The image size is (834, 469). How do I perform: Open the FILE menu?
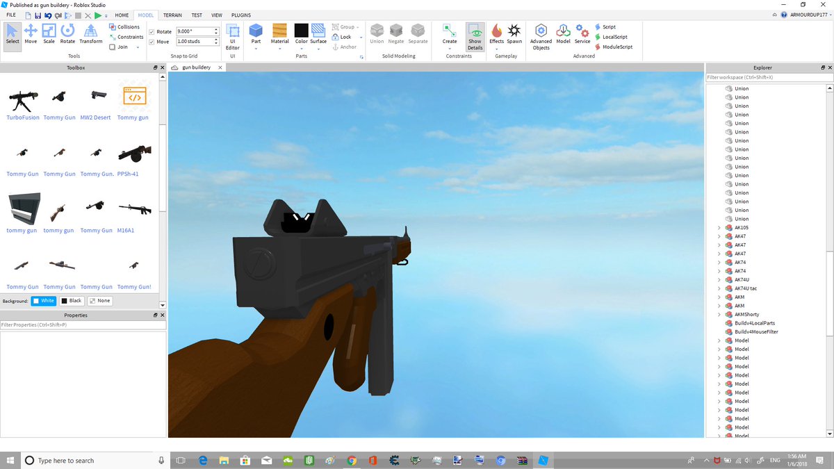click(11, 15)
